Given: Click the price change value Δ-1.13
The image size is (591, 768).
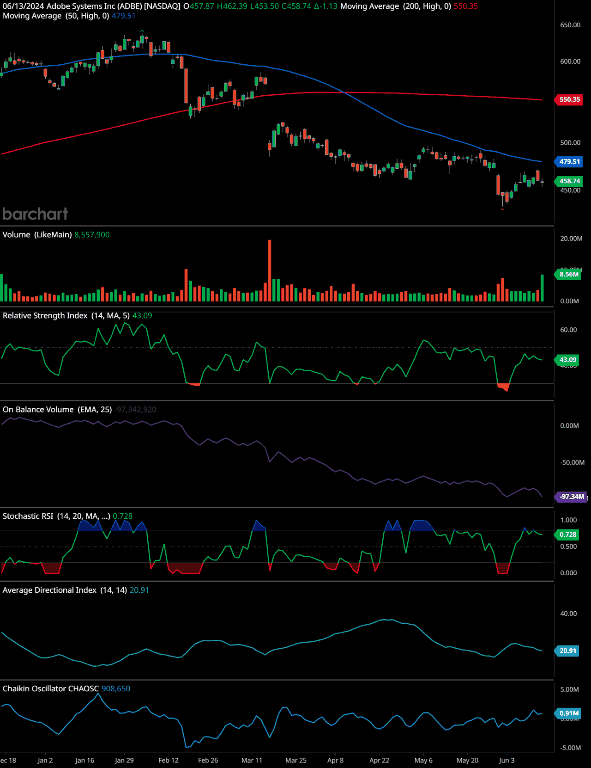Looking at the screenshot, I should click(326, 6).
